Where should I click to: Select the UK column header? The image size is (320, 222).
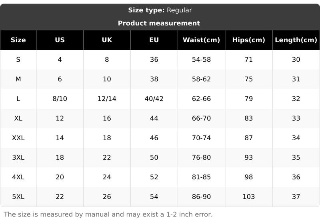[107, 40]
